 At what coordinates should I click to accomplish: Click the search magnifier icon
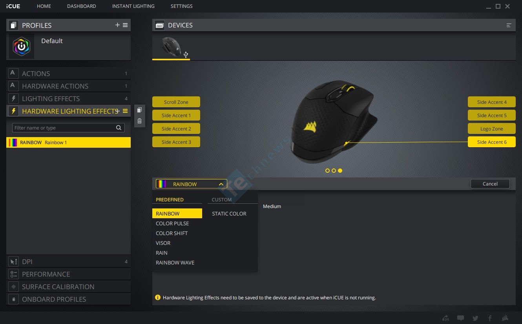tap(119, 128)
